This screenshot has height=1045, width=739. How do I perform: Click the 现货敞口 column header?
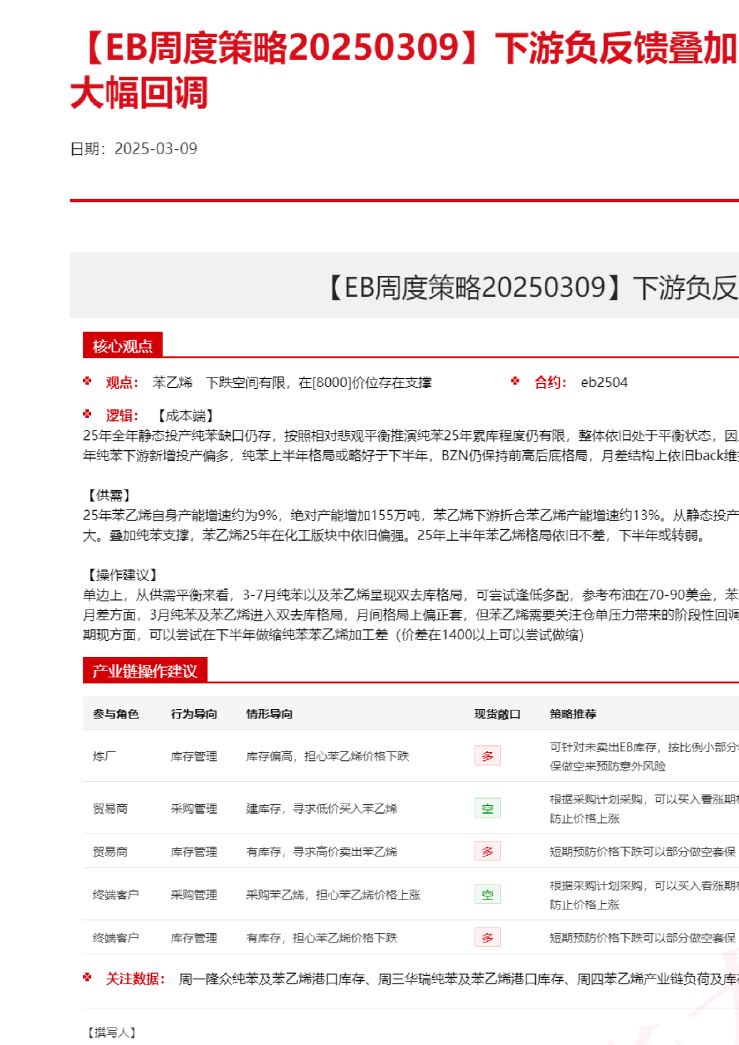(497, 713)
